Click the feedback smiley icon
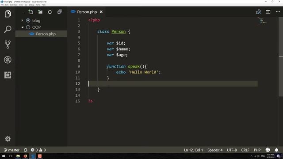The width and height of the screenshot is (283, 159). click(x=268, y=150)
